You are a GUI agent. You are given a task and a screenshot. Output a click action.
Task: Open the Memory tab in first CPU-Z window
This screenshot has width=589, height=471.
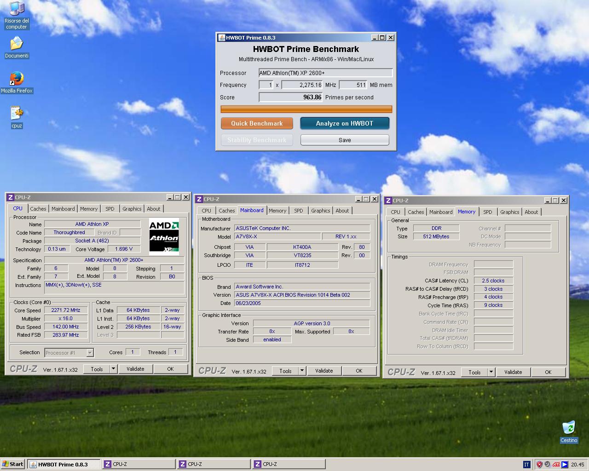pos(89,209)
